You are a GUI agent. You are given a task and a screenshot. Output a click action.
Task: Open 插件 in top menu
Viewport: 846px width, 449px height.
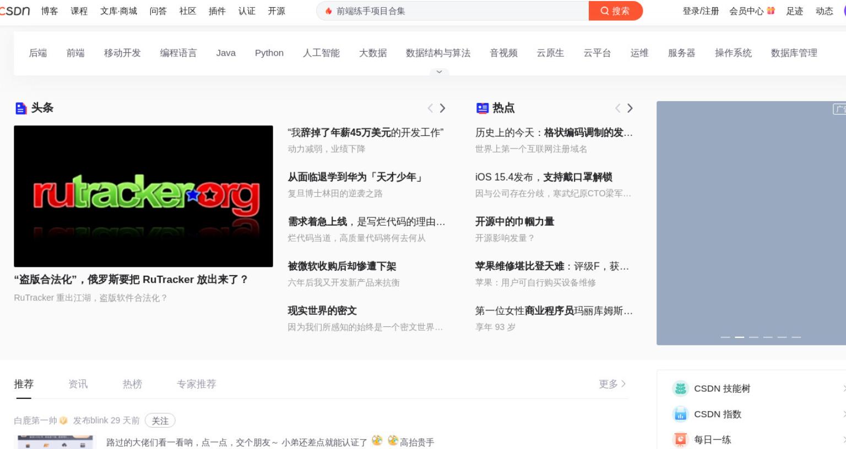(x=217, y=11)
